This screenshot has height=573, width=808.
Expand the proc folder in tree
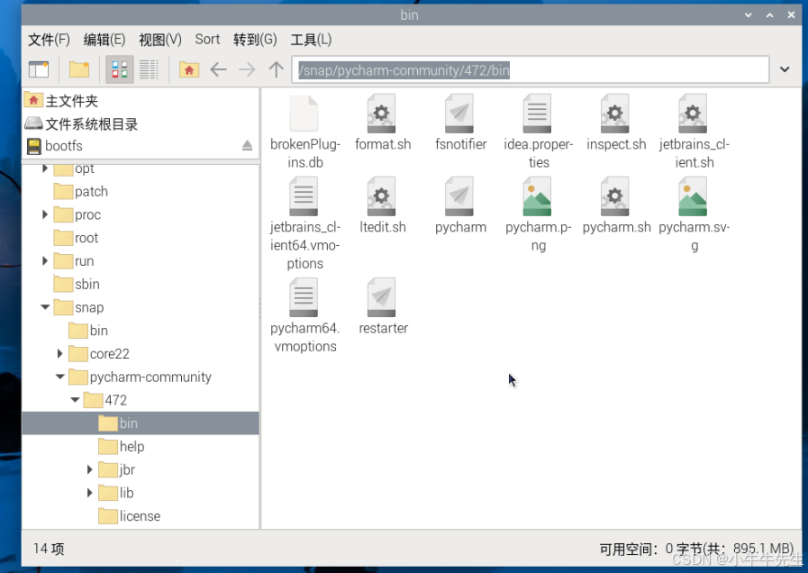[x=45, y=214]
